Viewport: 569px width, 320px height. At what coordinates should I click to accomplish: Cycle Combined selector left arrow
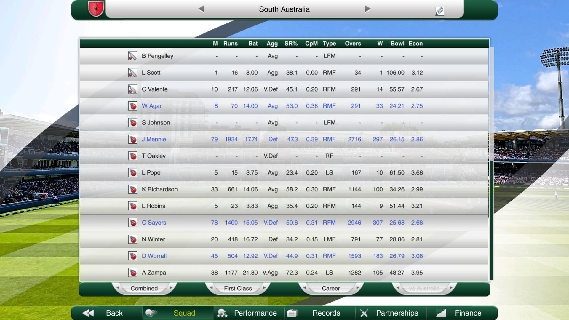pyautogui.click(x=118, y=288)
